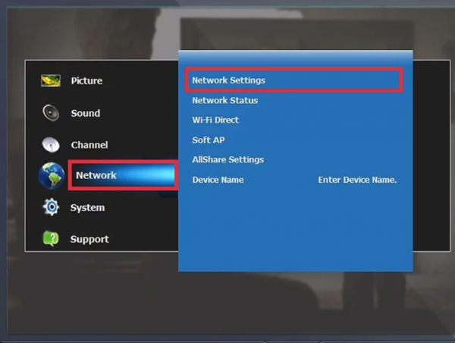Select the Channel menu item
The image size is (455, 343).
89,145
